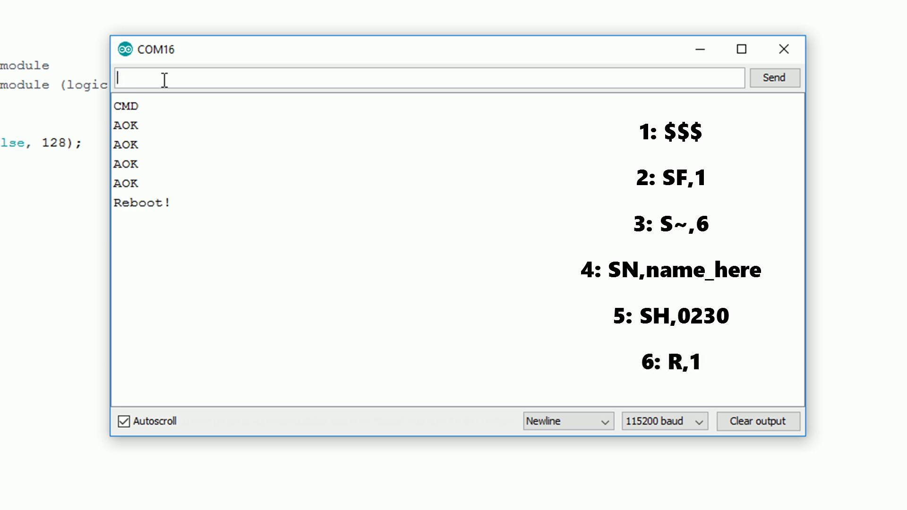Click the Arduino logo icon in title bar
This screenshot has height=510, width=907.
point(125,49)
